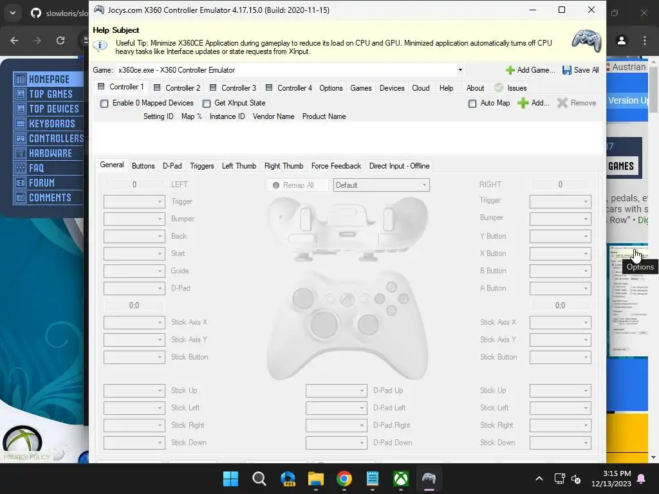Open left Bumper mapping dropdown
659x494 pixels.
134,219
